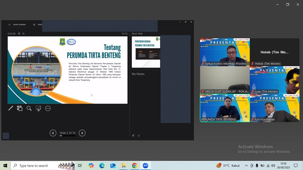Click the No Notes. text area
Viewport: 303px width, 170px height.
139,74
